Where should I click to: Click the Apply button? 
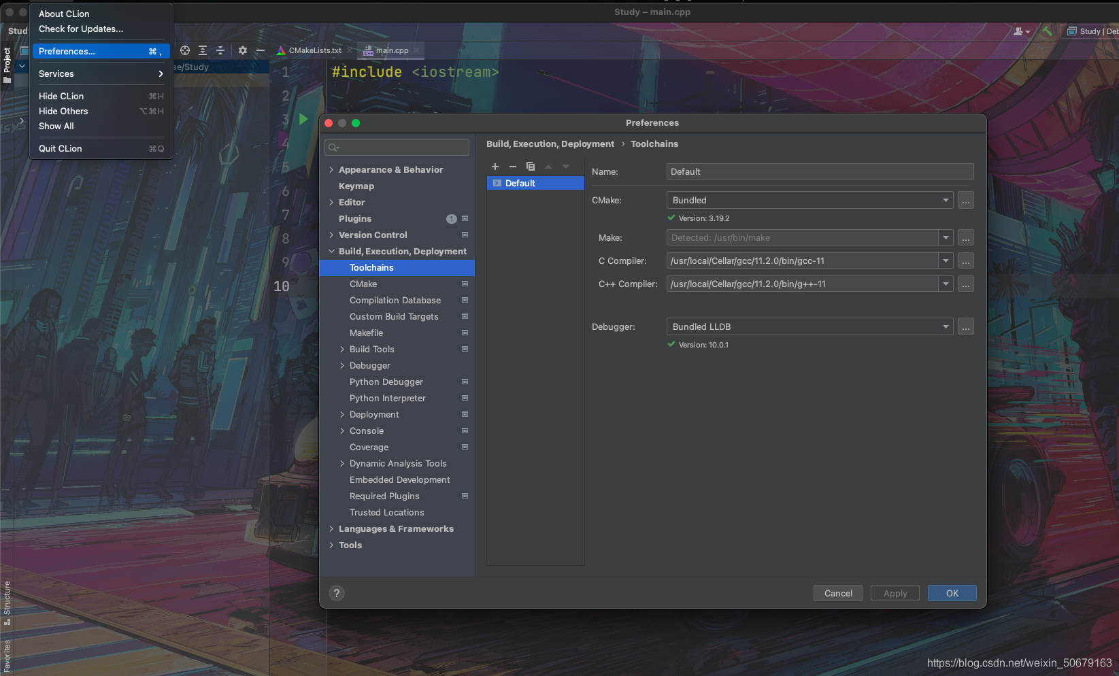click(x=895, y=593)
